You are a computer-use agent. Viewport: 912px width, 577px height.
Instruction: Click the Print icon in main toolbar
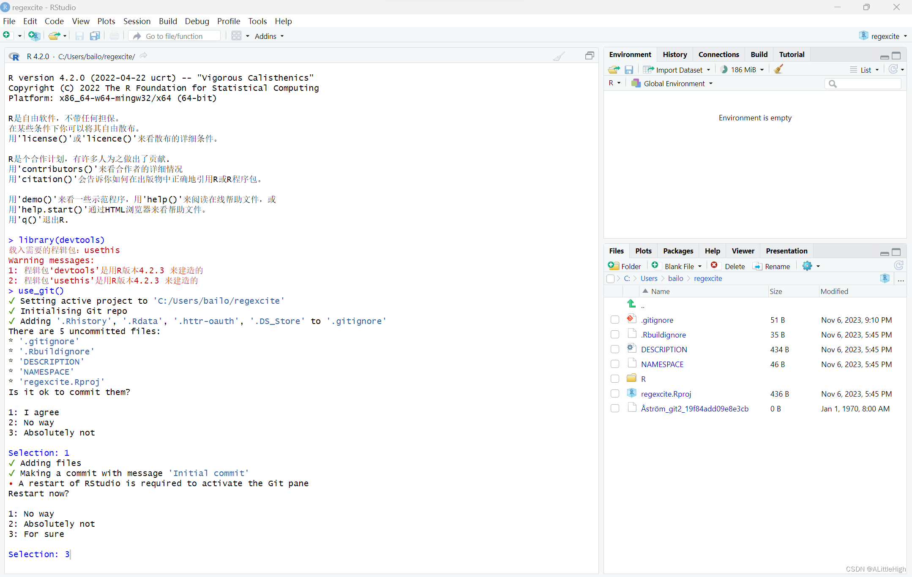[114, 36]
